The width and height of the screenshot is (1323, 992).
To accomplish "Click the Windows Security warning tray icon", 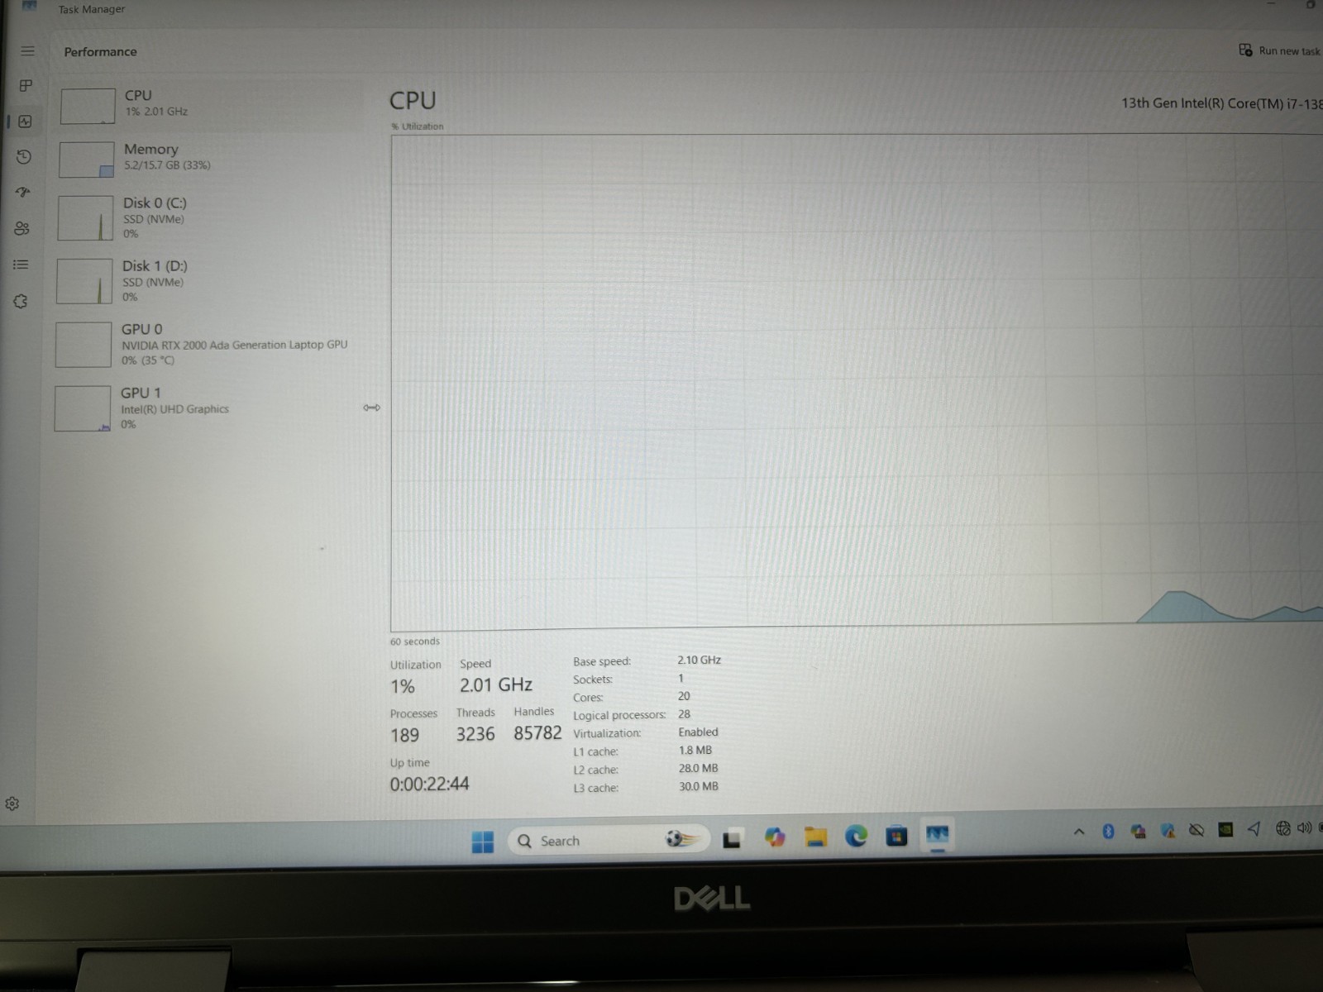I will point(1168,831).
